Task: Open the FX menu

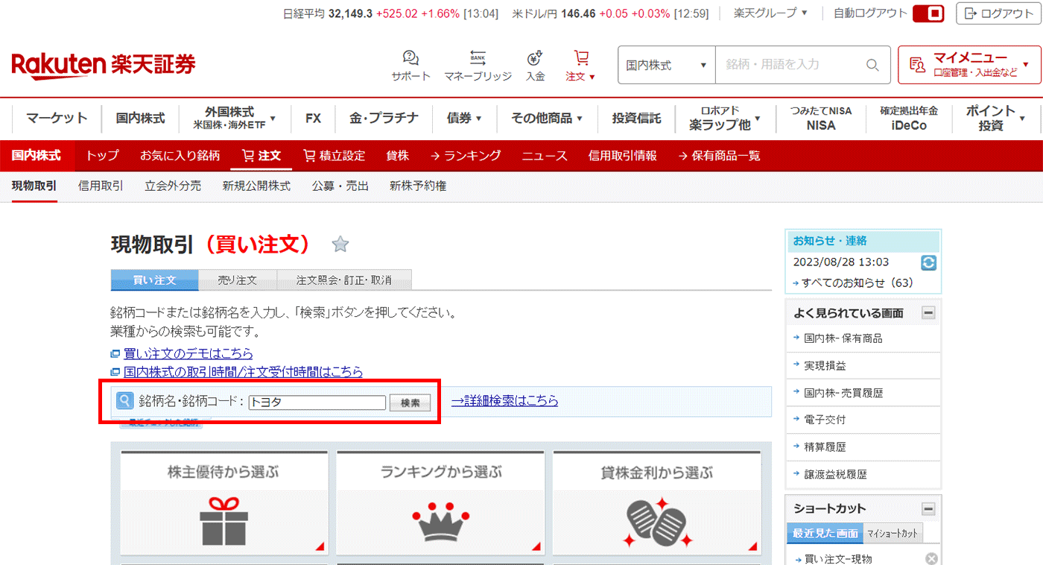Action: pos(313,118)
